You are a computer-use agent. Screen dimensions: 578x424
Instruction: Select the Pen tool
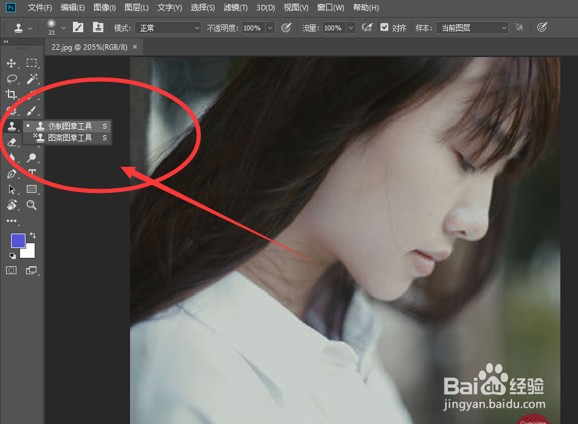click(12, 173)
